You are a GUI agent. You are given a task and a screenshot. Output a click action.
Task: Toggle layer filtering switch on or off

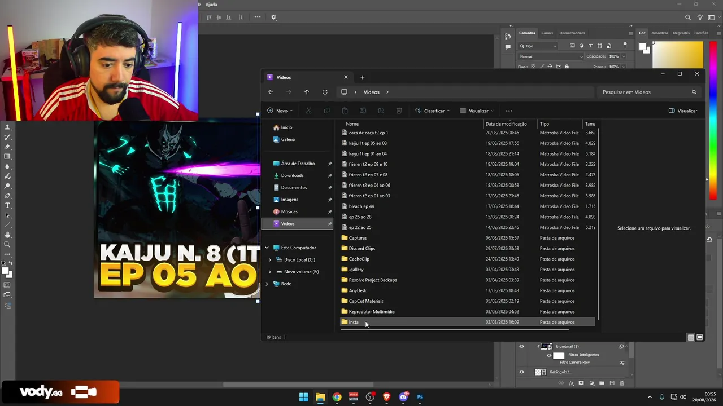point(625,44)
